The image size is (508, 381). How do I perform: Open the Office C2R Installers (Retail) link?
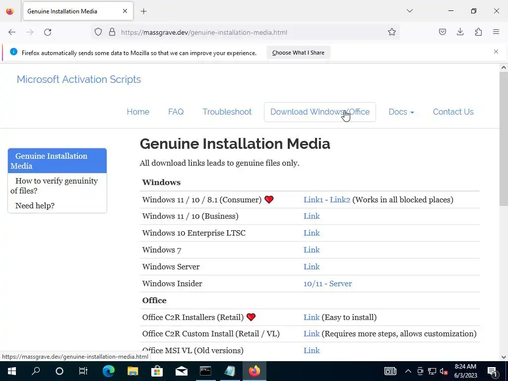pyautogui.click(x=312, y=317)
